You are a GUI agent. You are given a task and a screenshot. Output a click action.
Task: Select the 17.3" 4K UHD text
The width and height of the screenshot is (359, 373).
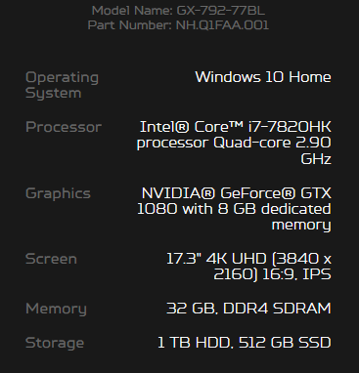216,259
